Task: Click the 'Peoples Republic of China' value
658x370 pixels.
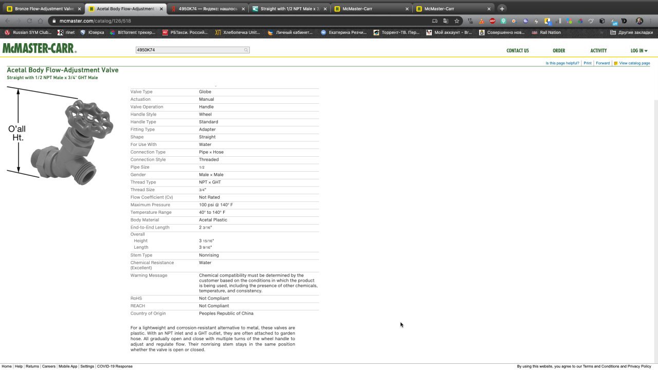Action: click(x=226, y=313)
